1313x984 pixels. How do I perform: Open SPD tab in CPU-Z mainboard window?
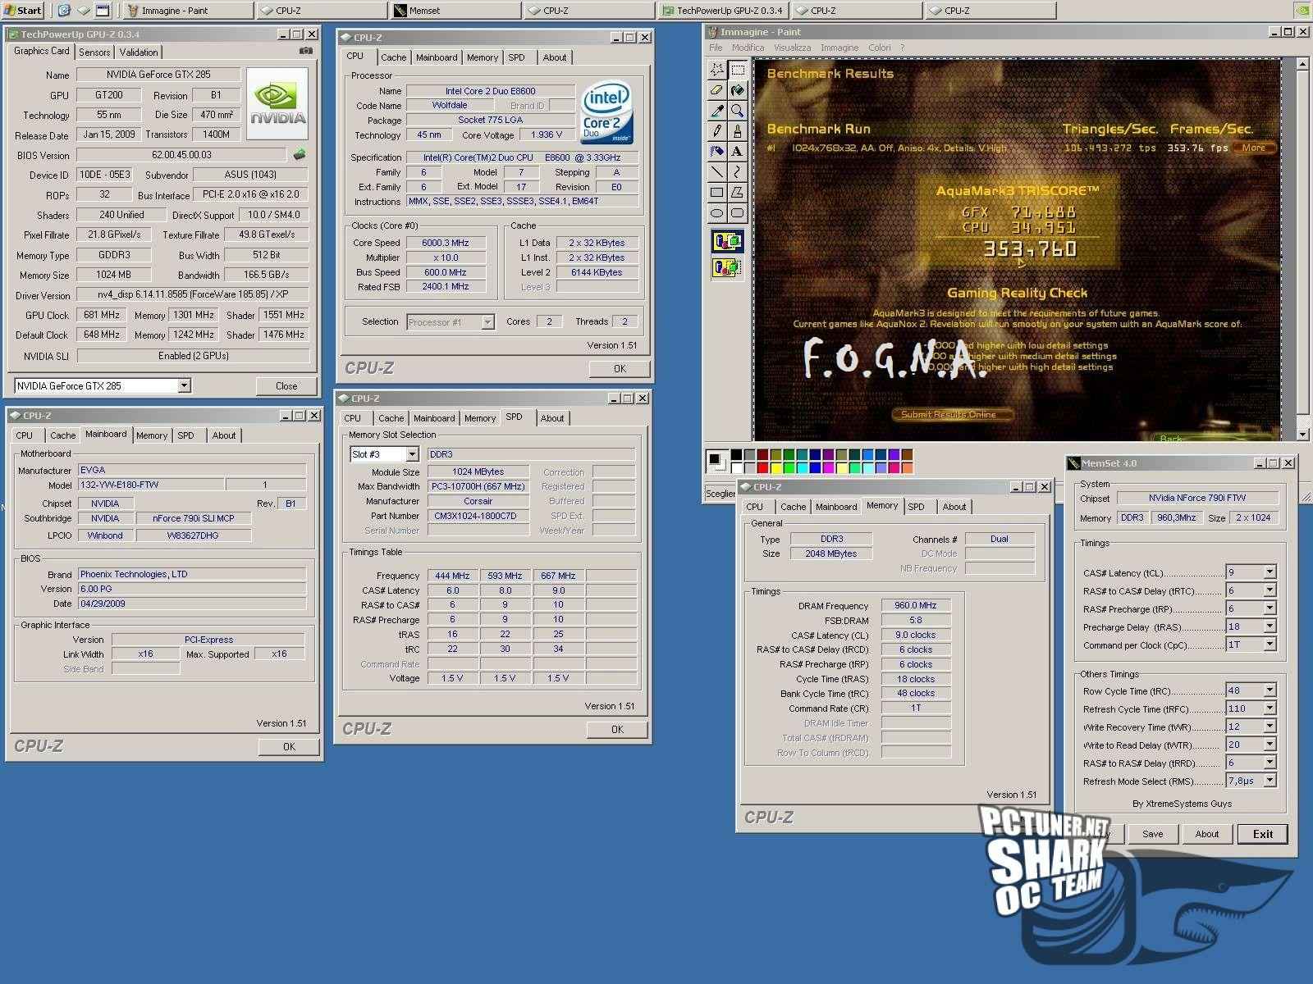coord(186,435)
